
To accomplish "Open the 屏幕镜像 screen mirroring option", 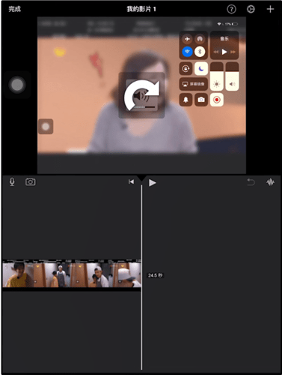I will (194, 84).
